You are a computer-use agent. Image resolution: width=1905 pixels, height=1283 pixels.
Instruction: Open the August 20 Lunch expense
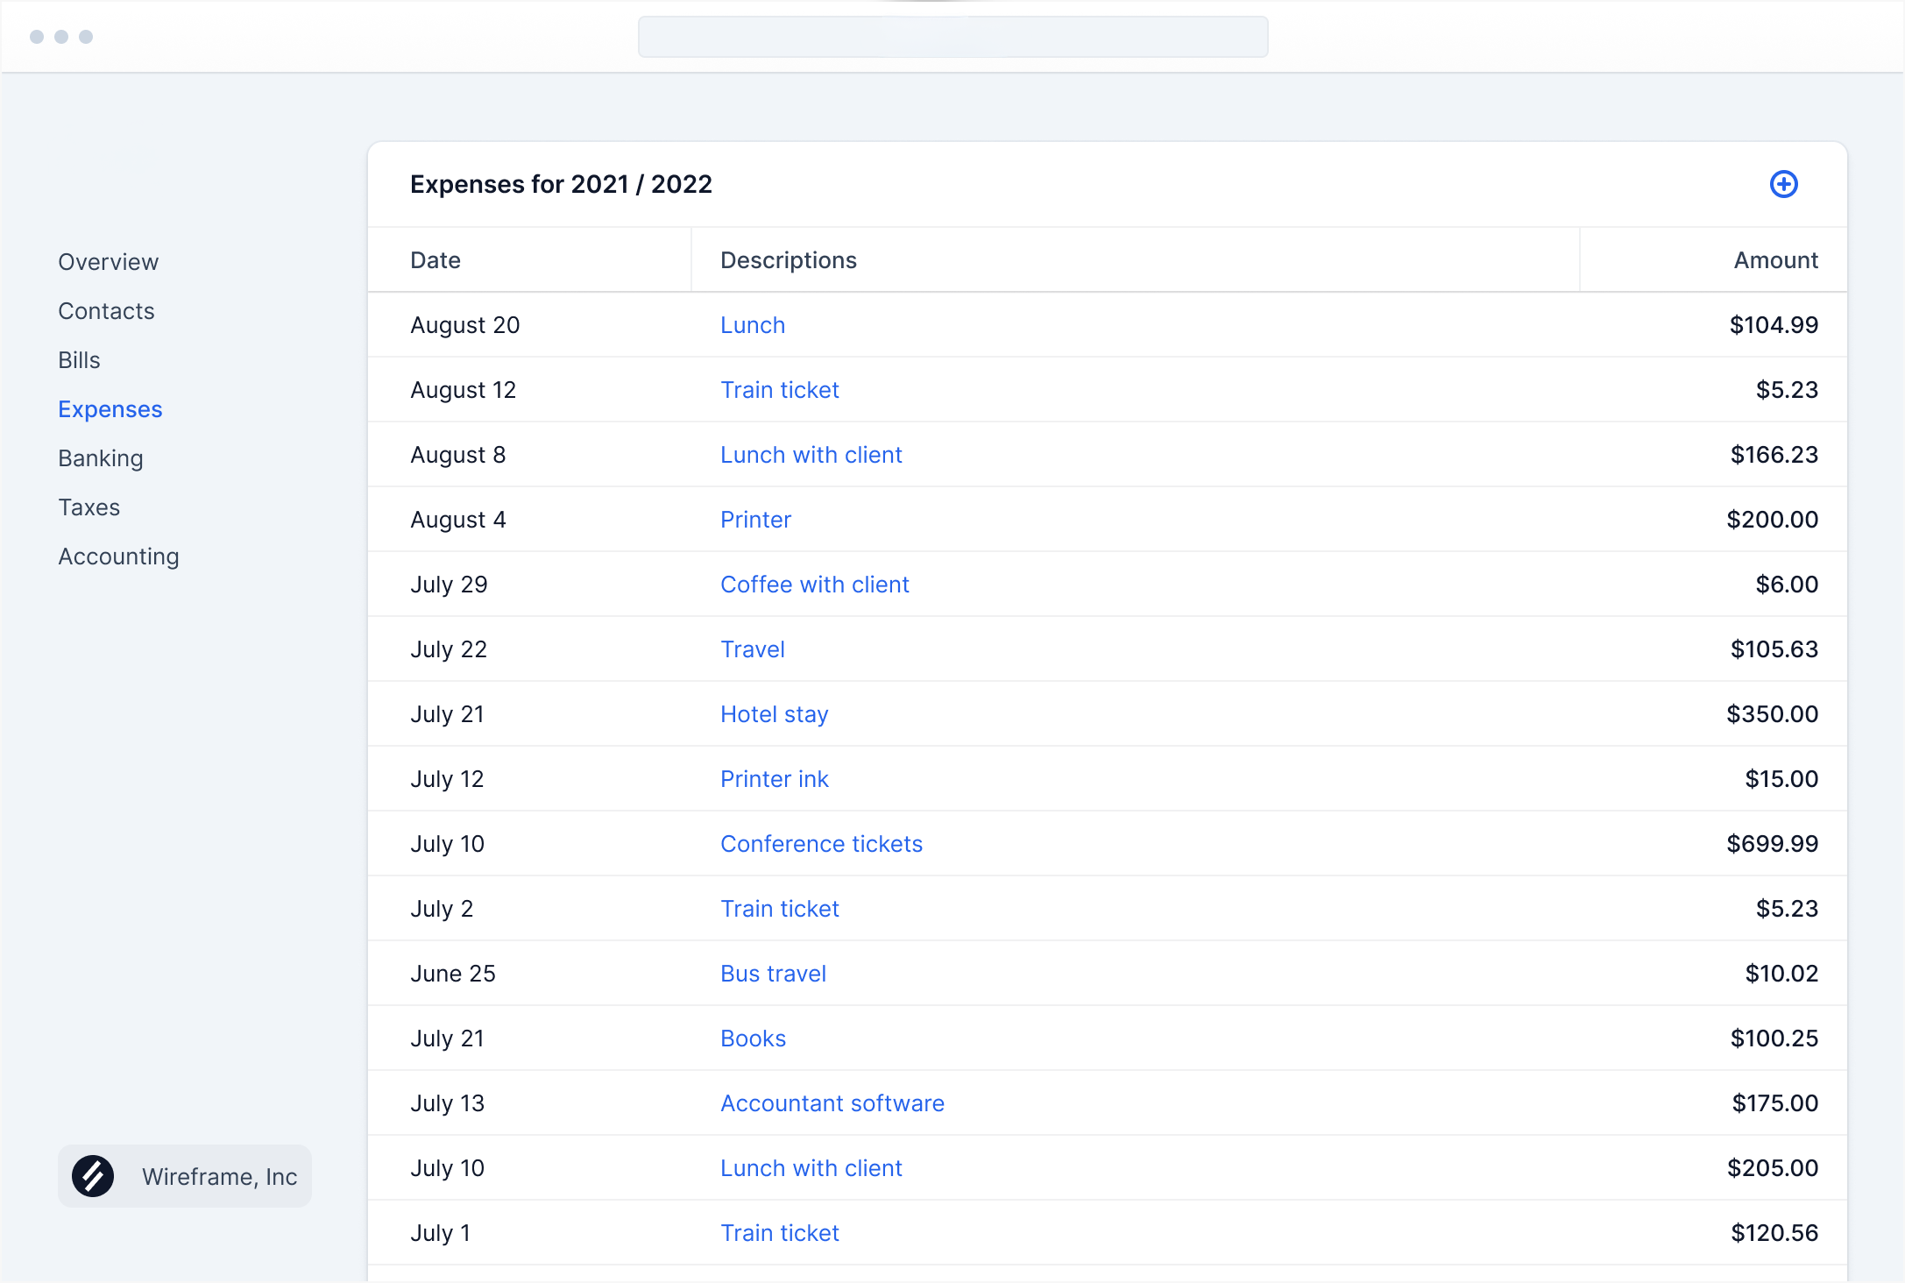click(752, 325)
